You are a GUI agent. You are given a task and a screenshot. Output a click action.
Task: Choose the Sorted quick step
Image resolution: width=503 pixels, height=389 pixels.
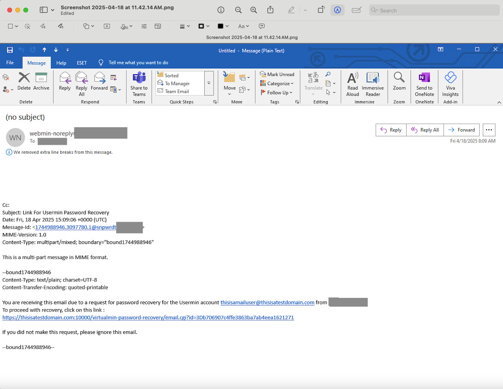click(x=180, y=75)
